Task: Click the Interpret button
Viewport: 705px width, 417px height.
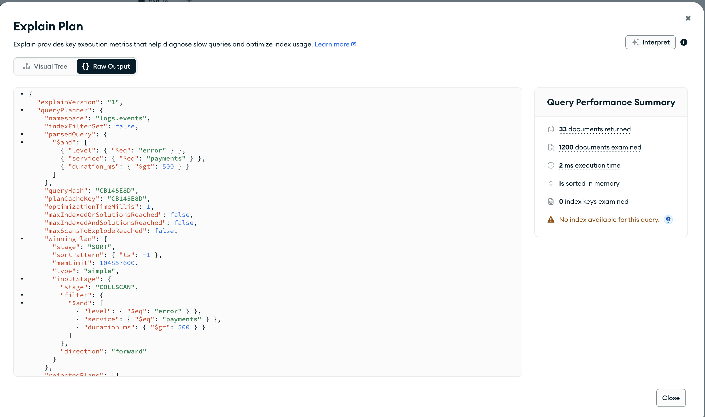Action: tap(650, 42)
